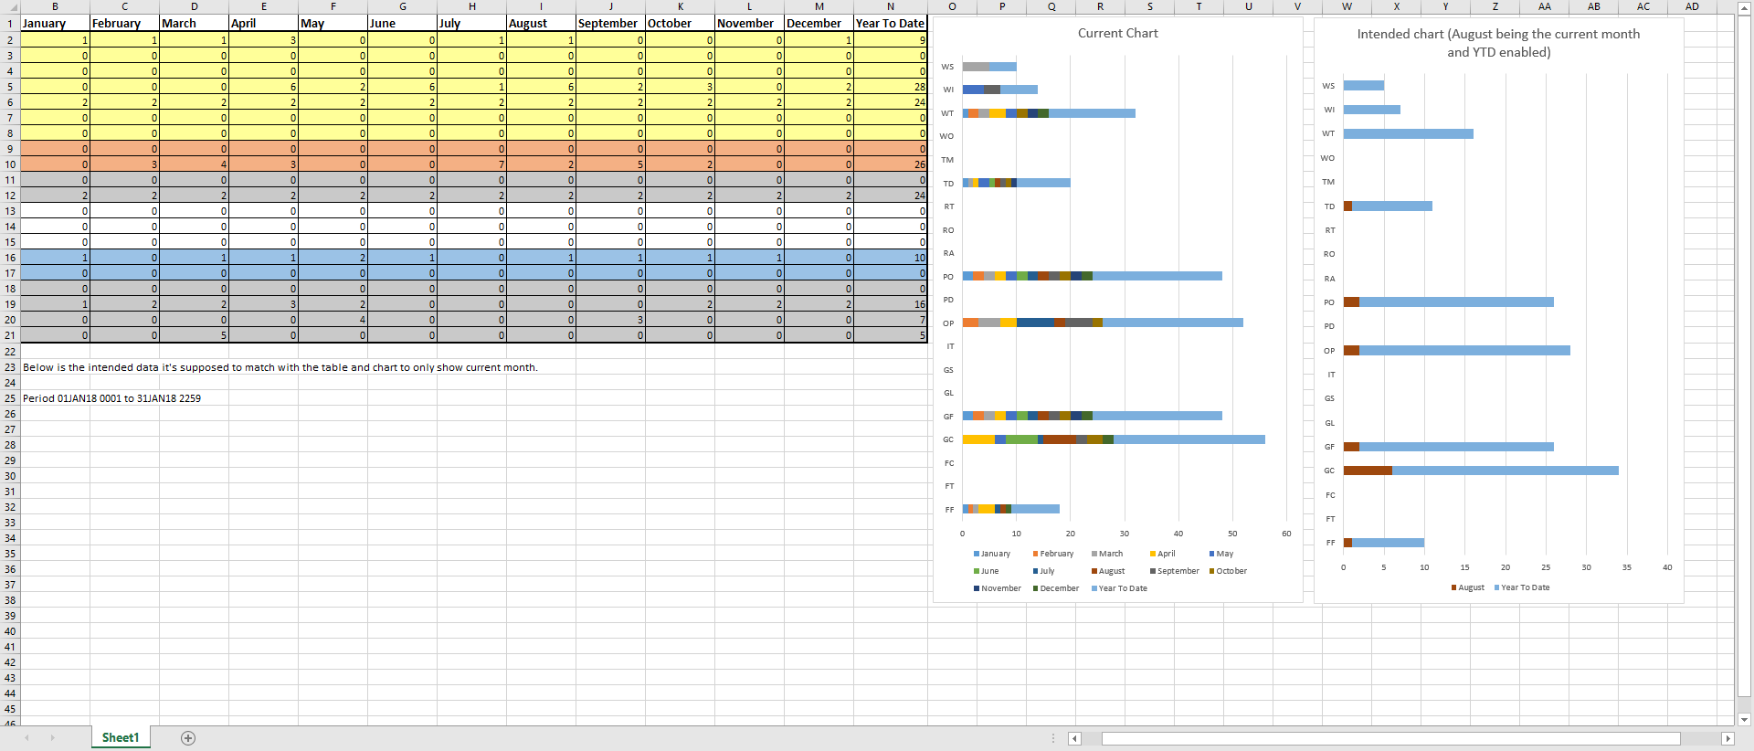Click the horizontal scrollbar left arrow
Image resolution: width=1754 pixels, height=751 pixels.
coord(1075,738)
